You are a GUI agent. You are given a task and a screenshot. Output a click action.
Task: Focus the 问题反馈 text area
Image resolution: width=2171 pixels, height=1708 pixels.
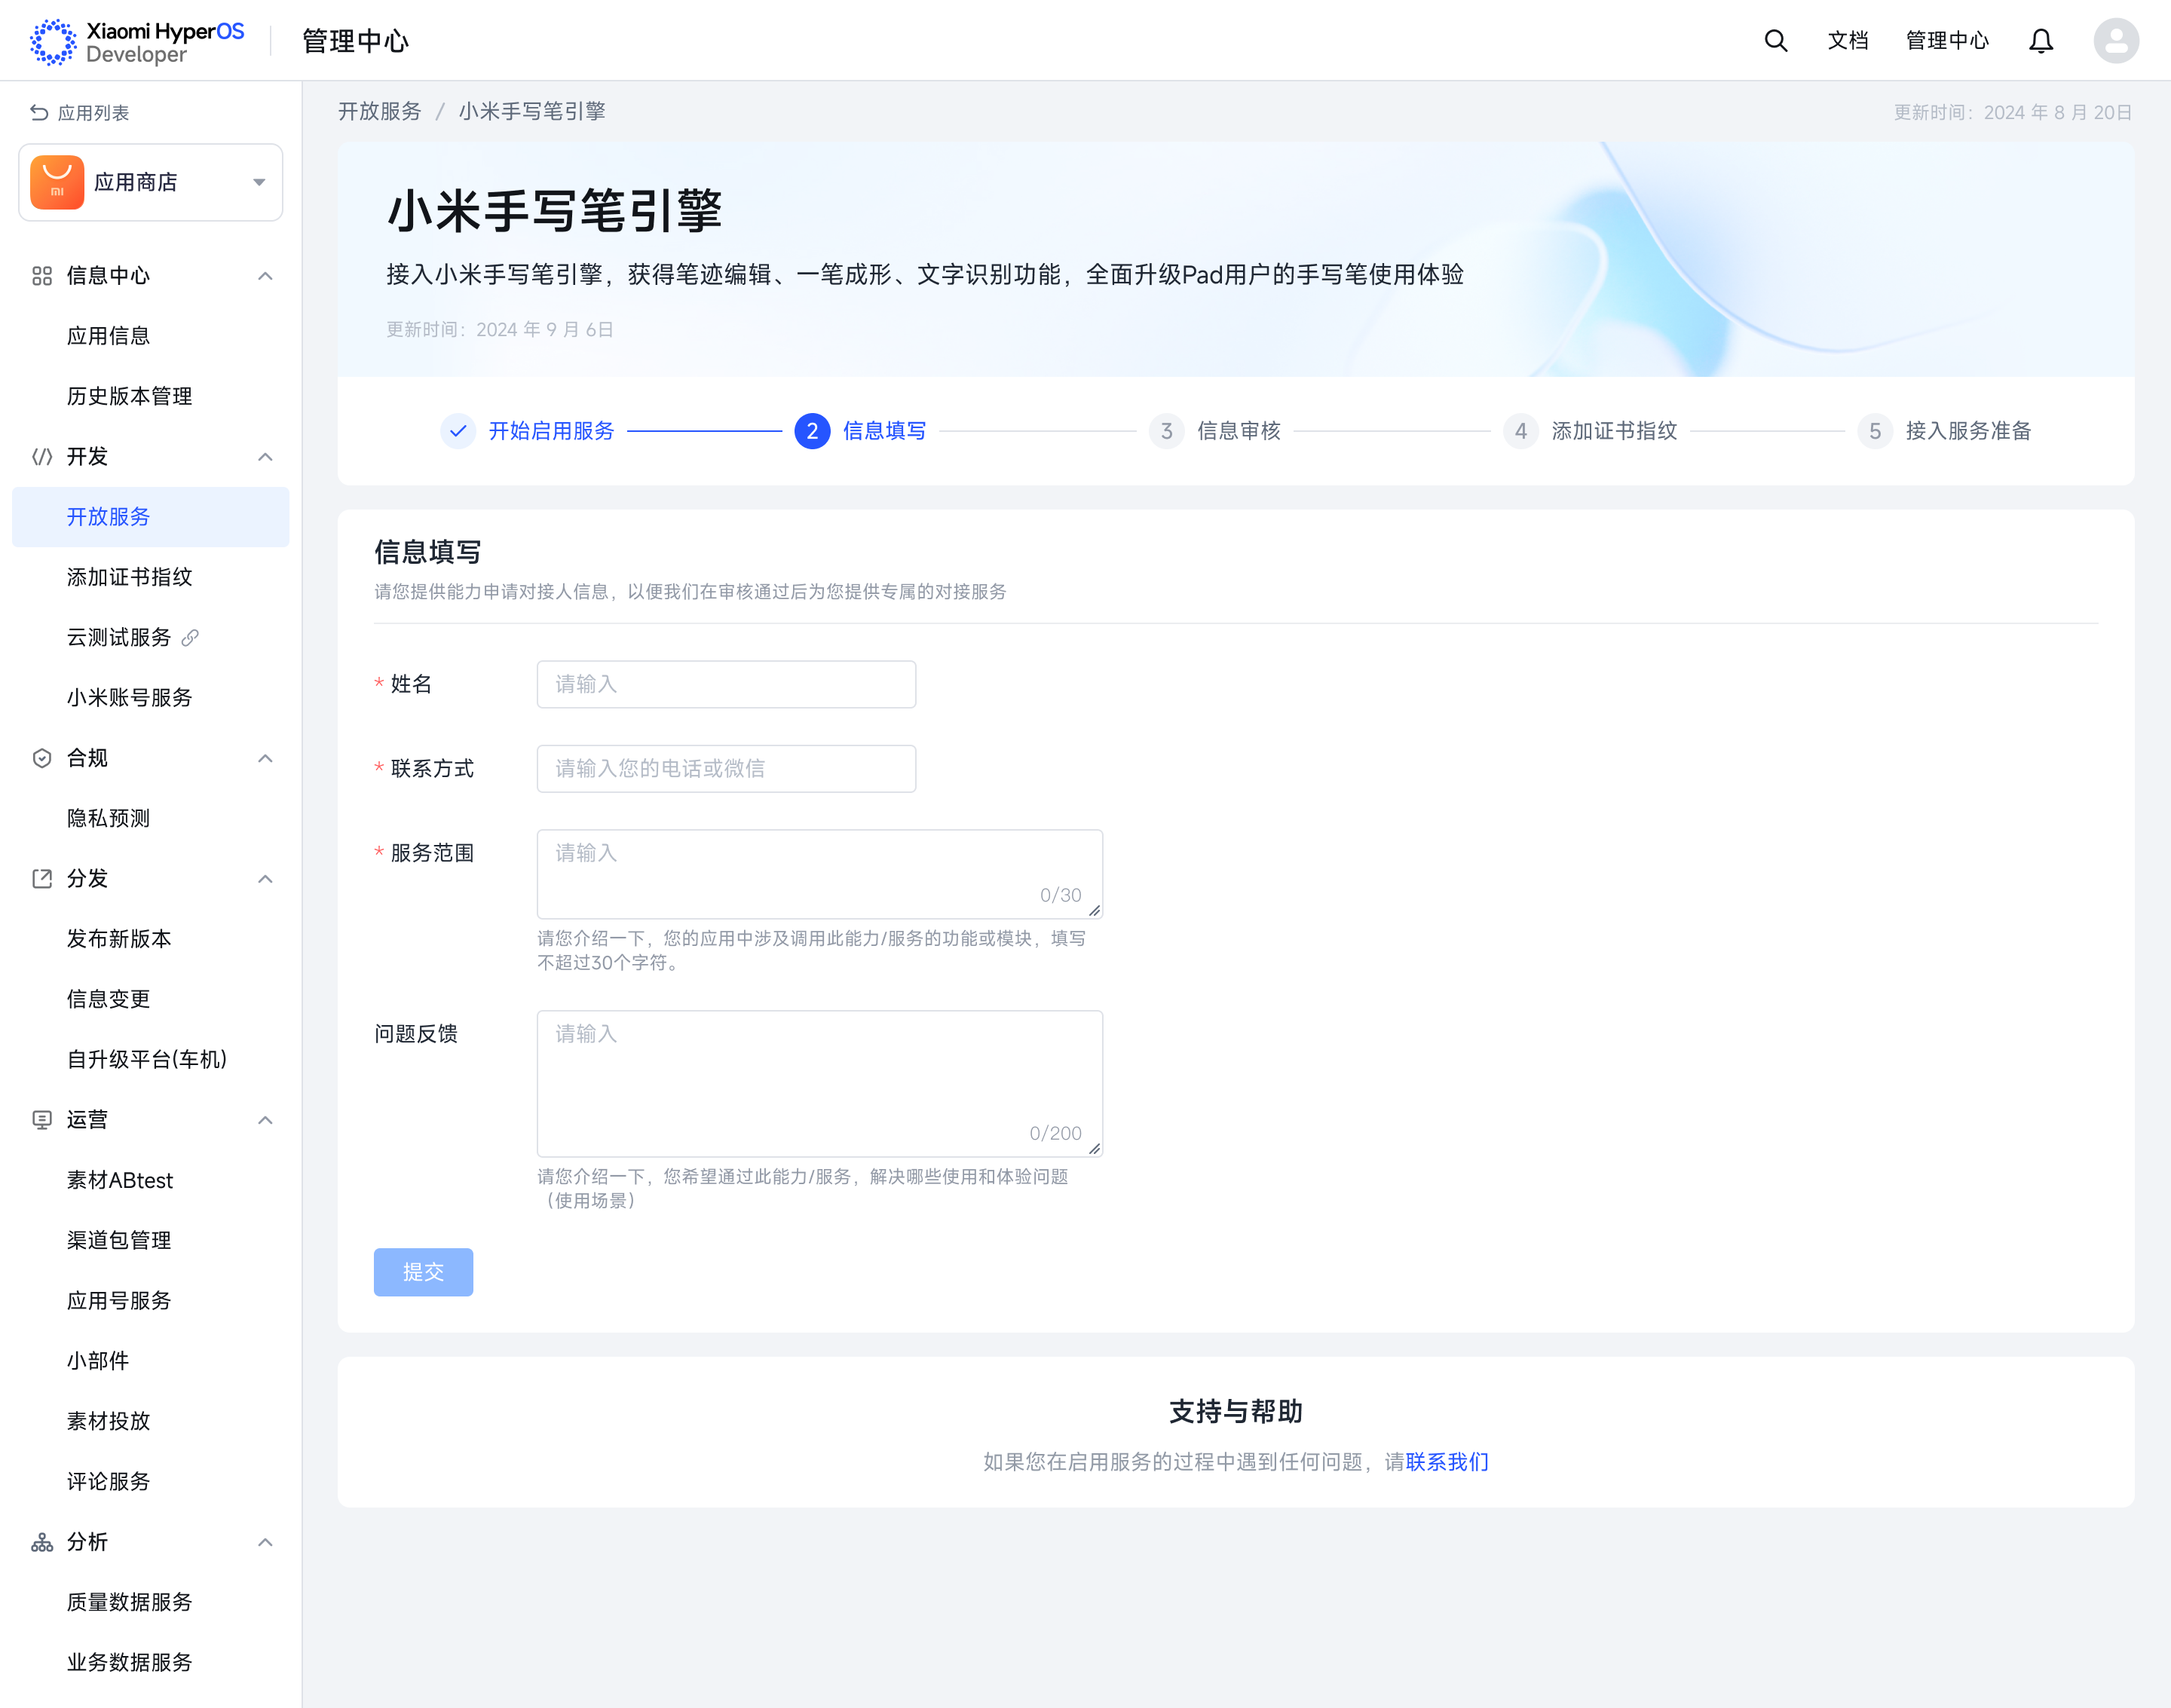coord(820,1084)
